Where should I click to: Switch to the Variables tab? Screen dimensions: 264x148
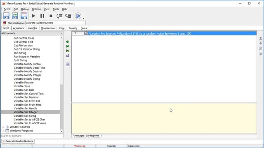(33, 28)
